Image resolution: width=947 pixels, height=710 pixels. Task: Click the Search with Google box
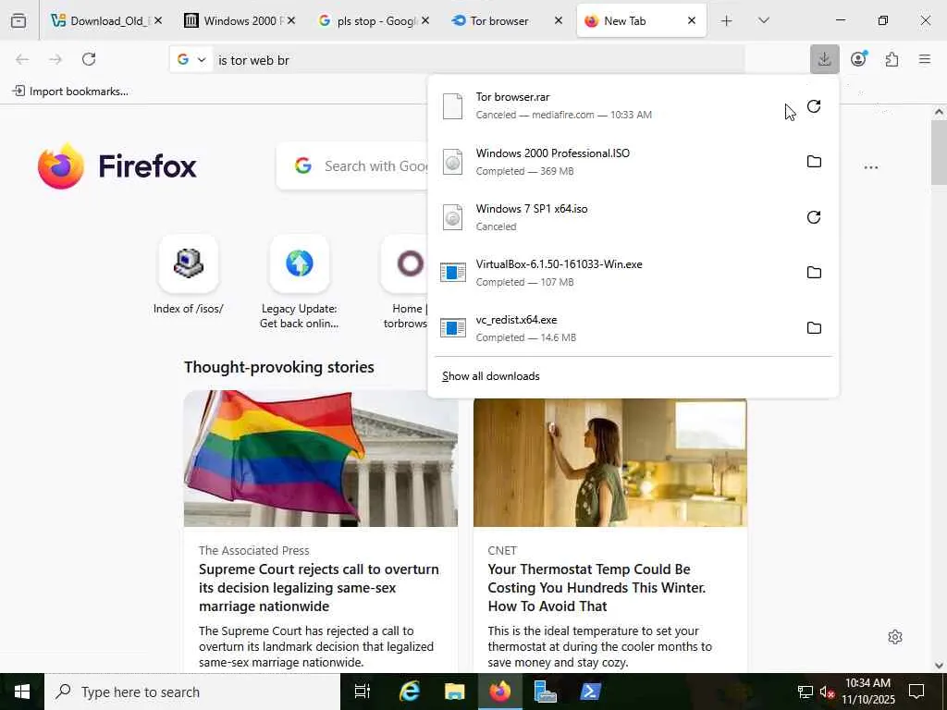353,166
